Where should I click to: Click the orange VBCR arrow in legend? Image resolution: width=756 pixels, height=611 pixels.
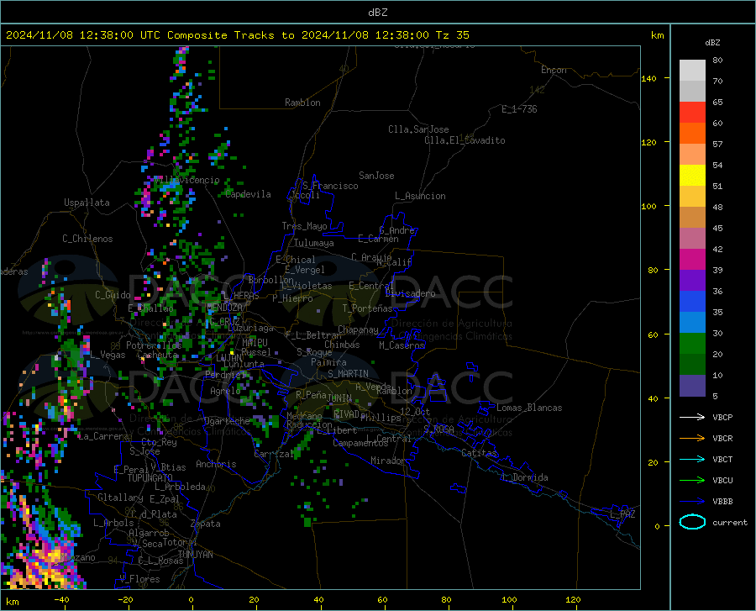pyautogui.click(x=692, y=439)
